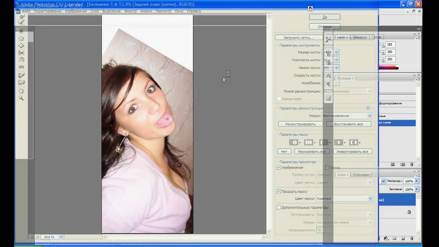Click Инвертировать все button
Screen dimensions: 439x247
tap(352, 151)
